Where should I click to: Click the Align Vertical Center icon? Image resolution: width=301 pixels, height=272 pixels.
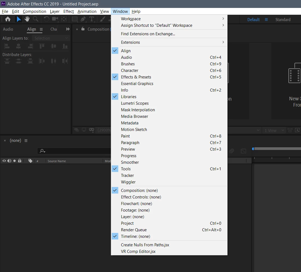(x=54, y=46)
